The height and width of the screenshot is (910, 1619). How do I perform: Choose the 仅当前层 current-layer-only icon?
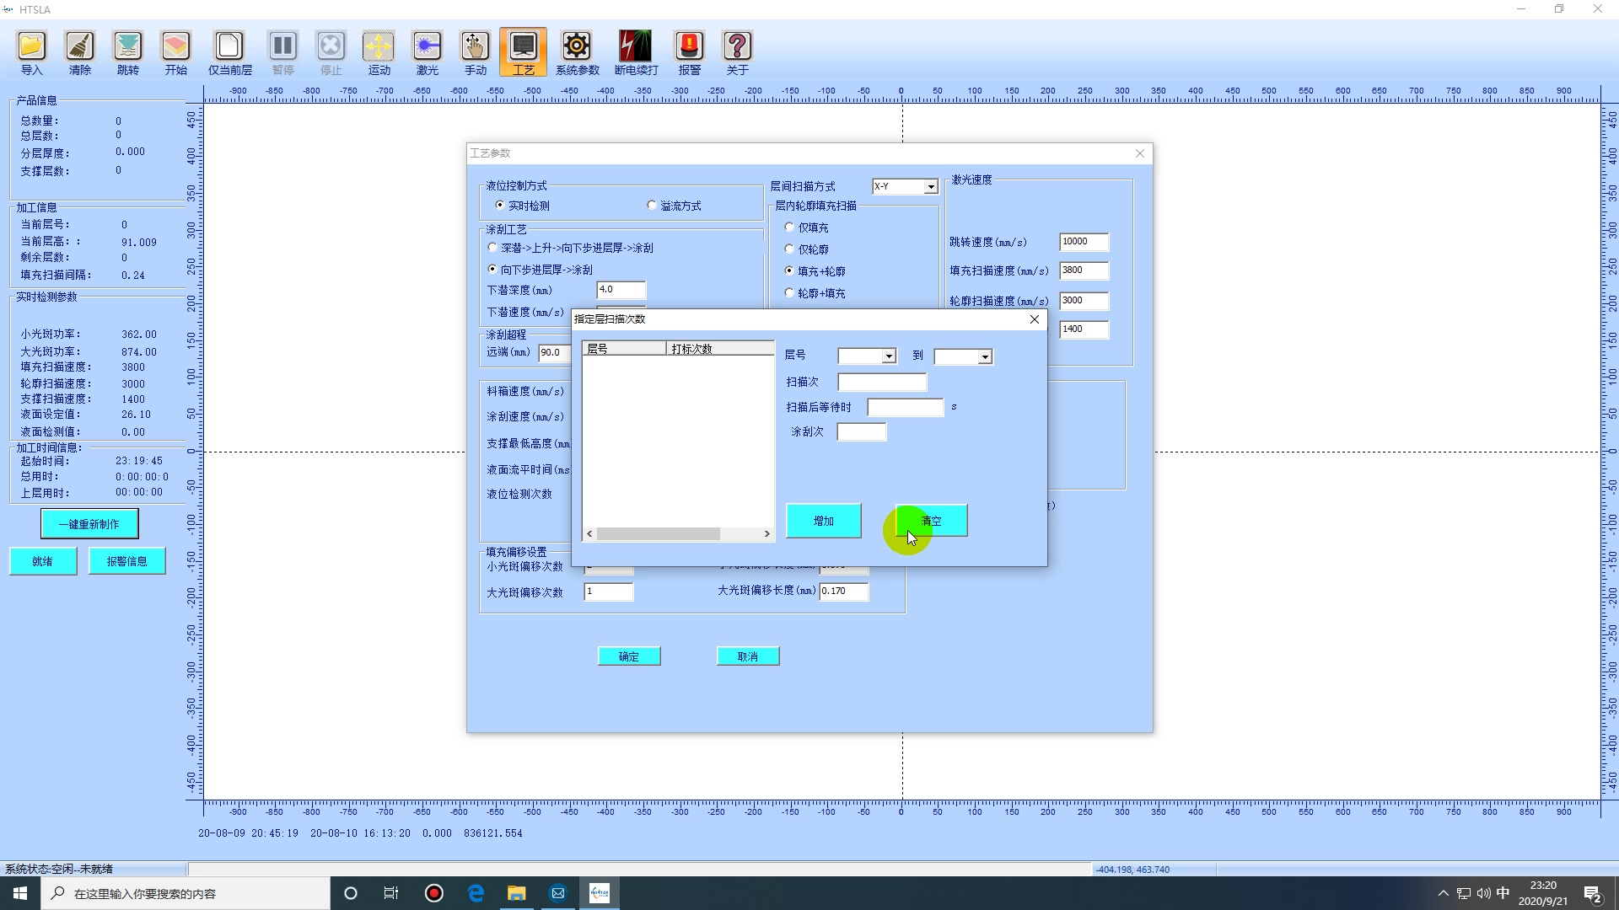tap(229, 52)
